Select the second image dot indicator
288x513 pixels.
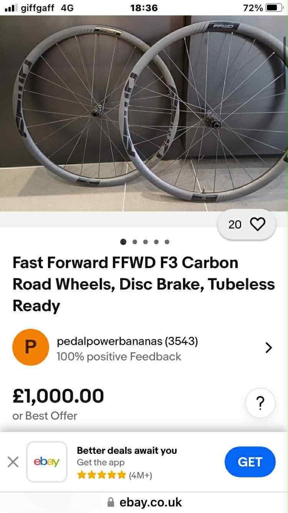pyautogui.click(x=135, y=242)
